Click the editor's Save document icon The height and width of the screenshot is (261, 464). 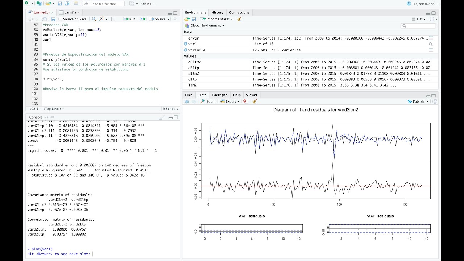(53, 19)
